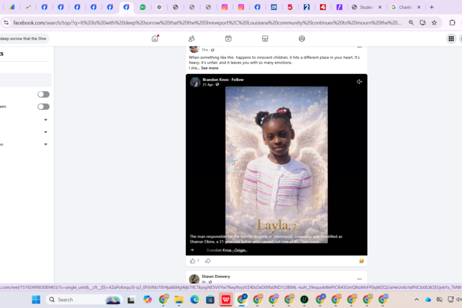Show hidden system tray icons chevron
The height and width of the screenshot is (308, 462).
click(416, 299)
